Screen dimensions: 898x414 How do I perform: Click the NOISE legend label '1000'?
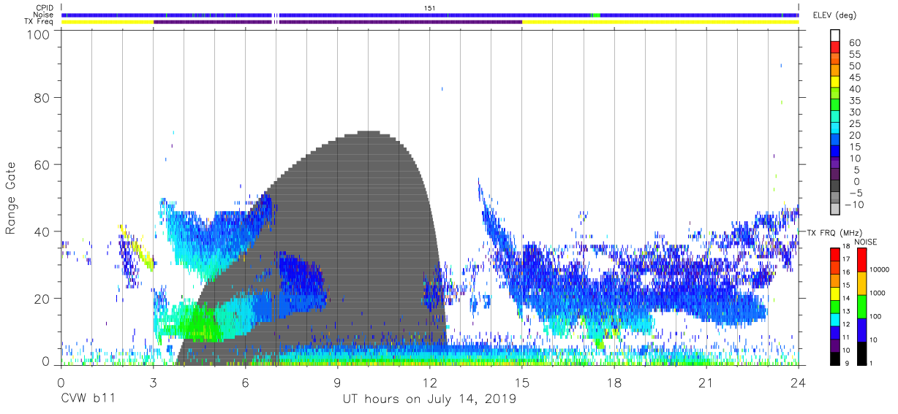pyautogui.click(x=879, y=294)
